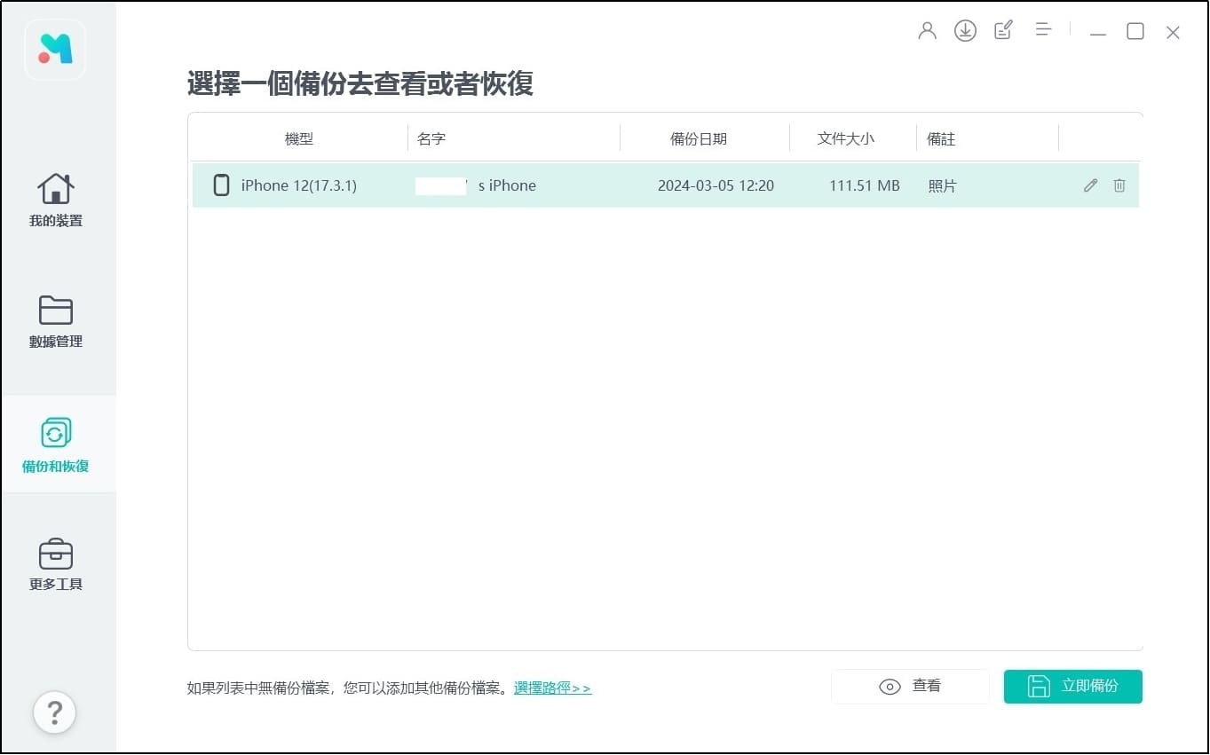Click the 文件大小 column header
Viewport: 1210px width, 755px height.
[845, 138]
